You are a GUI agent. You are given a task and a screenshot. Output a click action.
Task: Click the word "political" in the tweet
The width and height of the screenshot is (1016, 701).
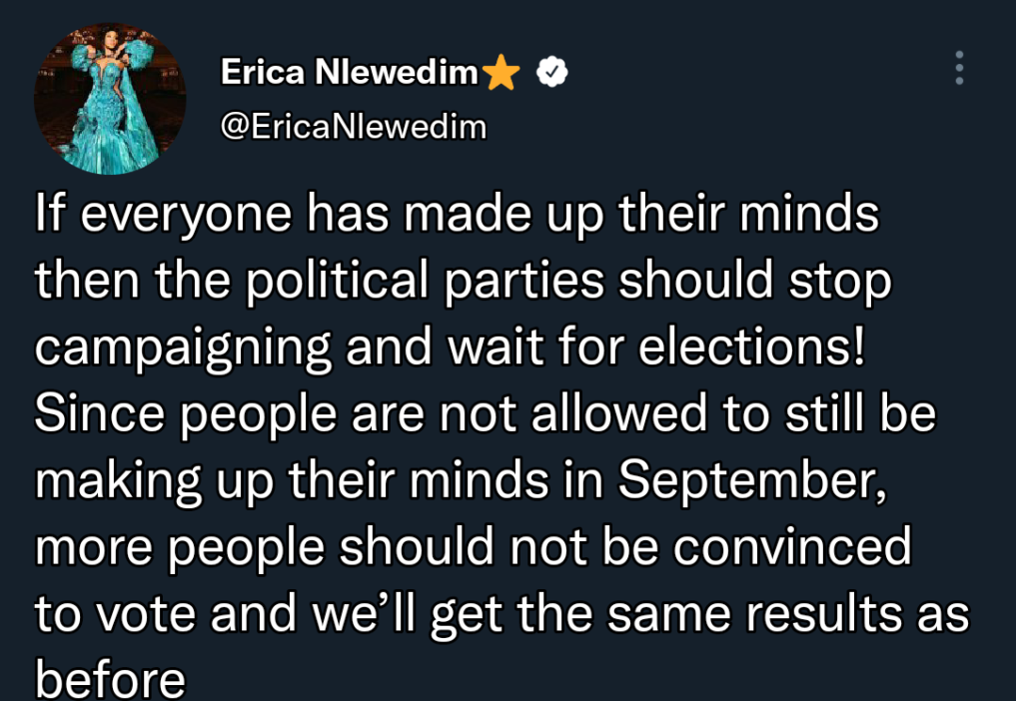click(337, 282)
